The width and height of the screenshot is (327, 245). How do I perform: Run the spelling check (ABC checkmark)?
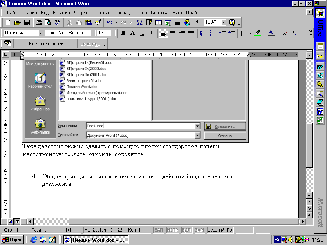click(57, 22)
